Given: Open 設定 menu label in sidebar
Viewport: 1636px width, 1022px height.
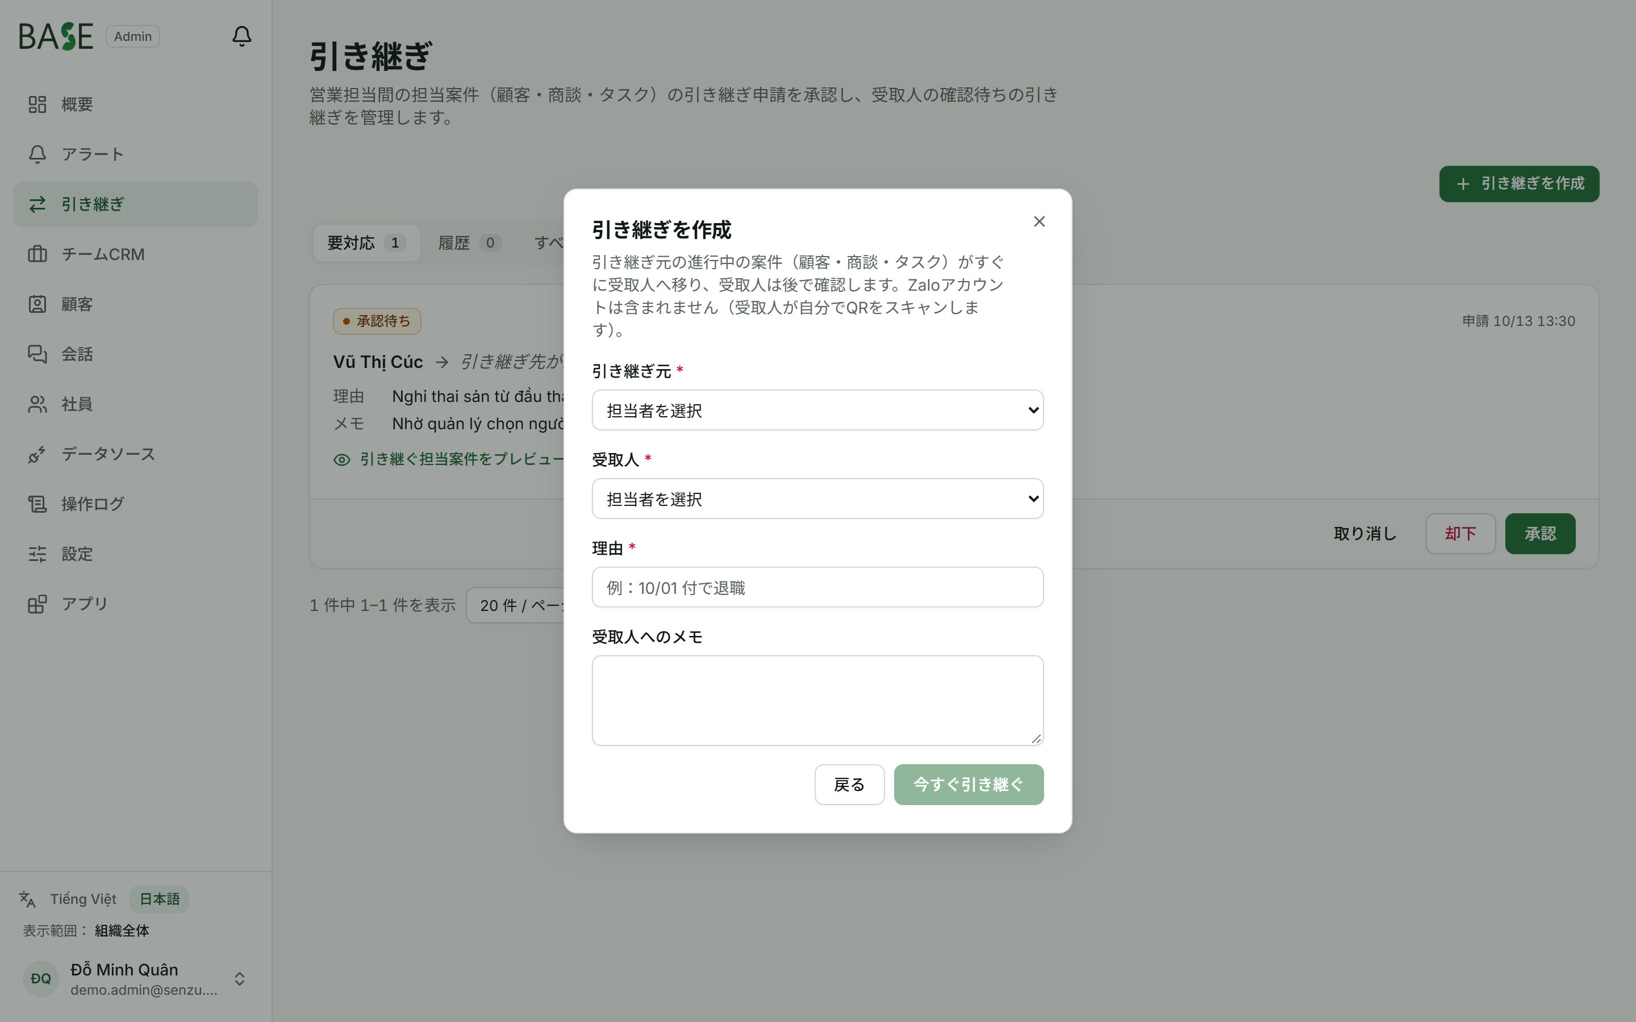Looking at the screenshot, I should (77, 554).
